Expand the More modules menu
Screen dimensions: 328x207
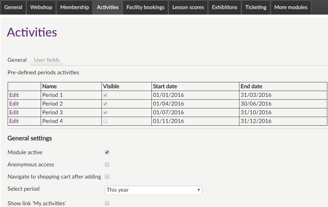(x=290, y=7)
